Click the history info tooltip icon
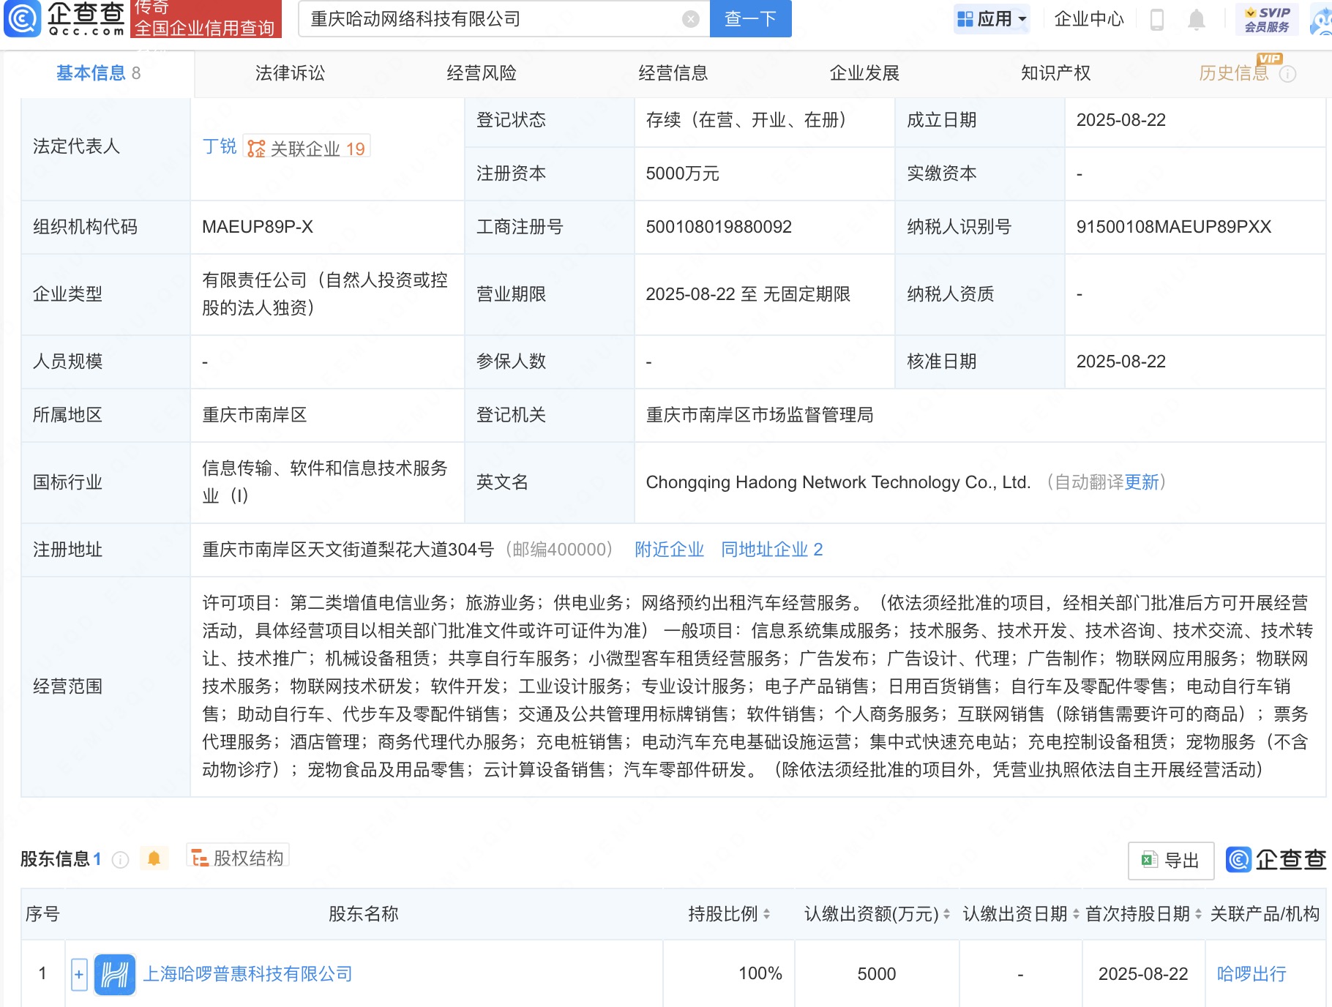Screen dimensions: 1332x1007 click(x=1287, y=74)
